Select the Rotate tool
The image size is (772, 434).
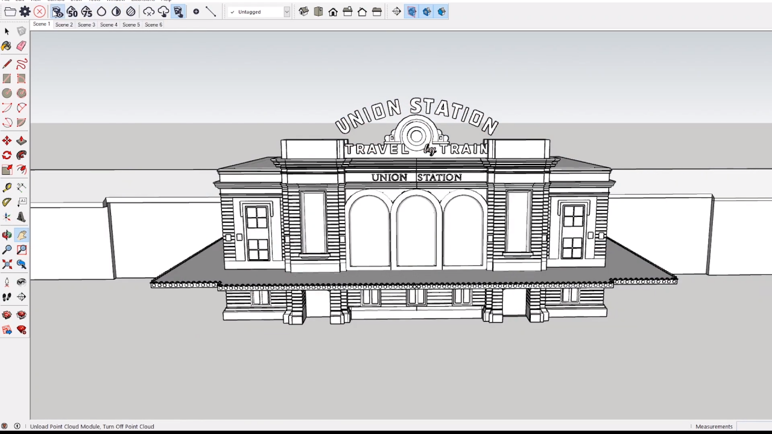7,155
